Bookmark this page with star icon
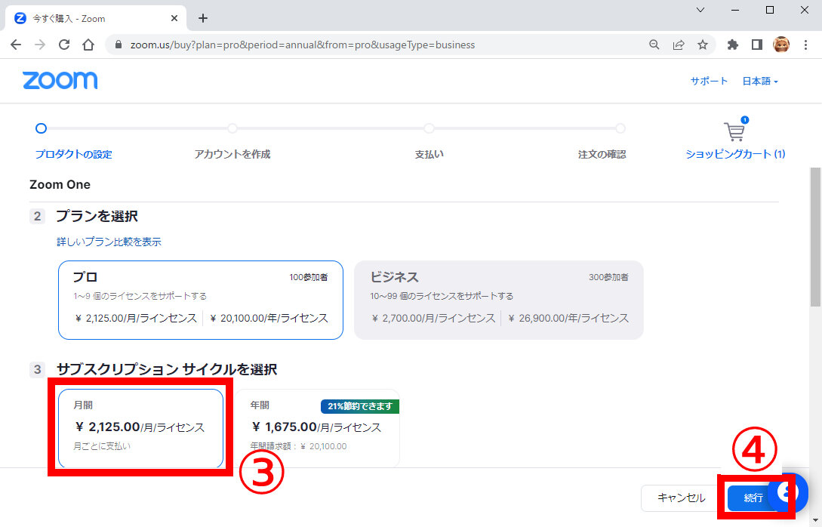Viewport: 822px width, 527px height. [x=703, y=45]
